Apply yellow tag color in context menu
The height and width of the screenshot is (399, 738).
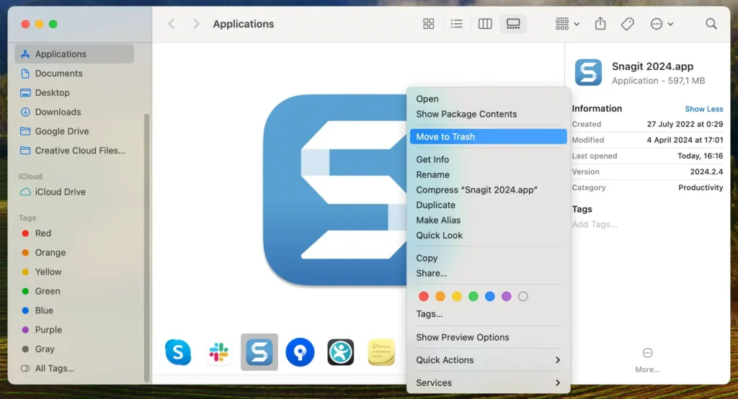pyautogui.click(x=456, y=297)
